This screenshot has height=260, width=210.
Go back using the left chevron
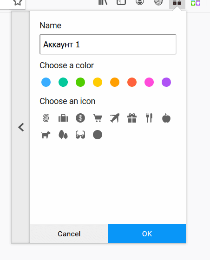coord(21,127)
